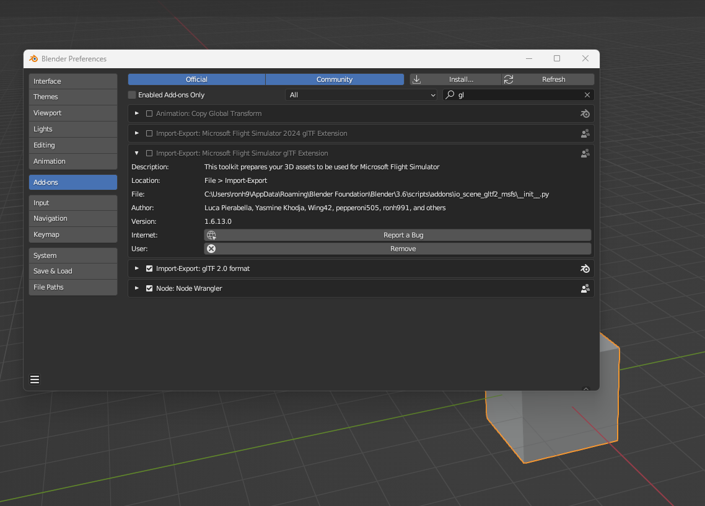Disable the glTF 2.0 format add-on

pyautogui.click(x=149, y=269)
